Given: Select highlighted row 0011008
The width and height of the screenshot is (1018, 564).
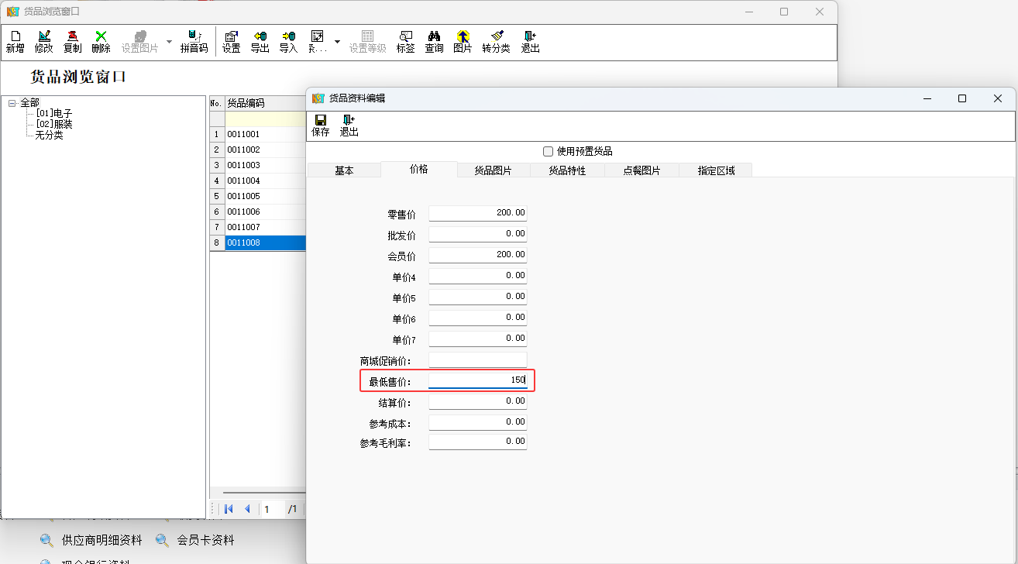Looking at the screenshot, I should 265,242.
